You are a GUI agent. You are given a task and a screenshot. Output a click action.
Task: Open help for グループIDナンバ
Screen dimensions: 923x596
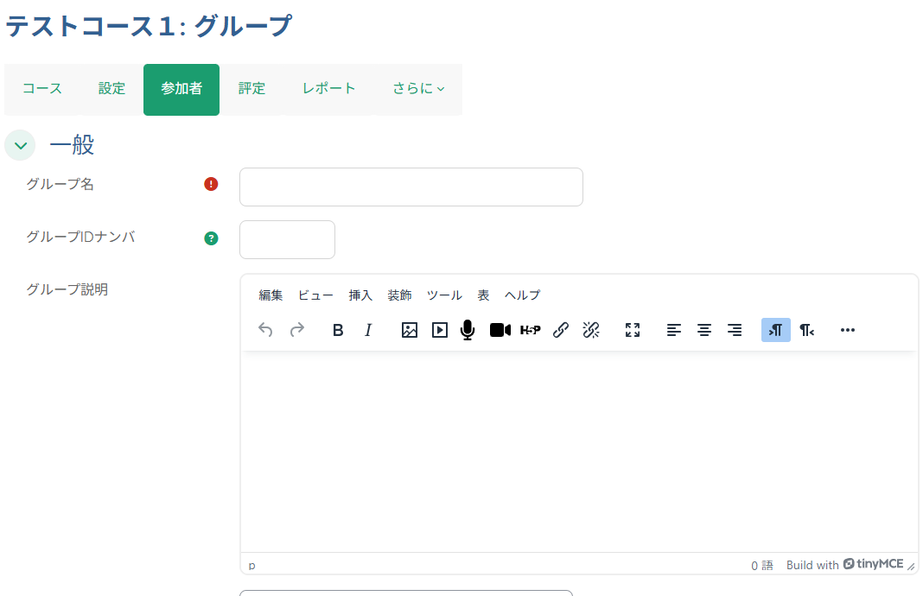tap(211, 238)
